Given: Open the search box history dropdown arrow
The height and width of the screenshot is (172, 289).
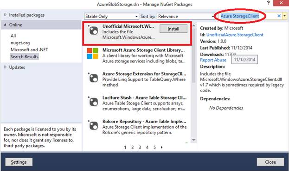Looking at the screenshot, I should click(x=285, y=16).
